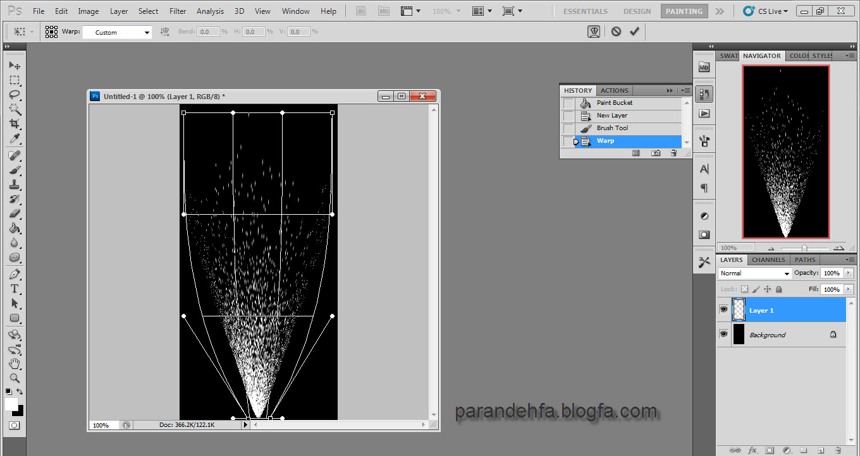Image resolution: width=860 pixels, height=456 pixels.
Task: Select the History Brush tool
Action: click(x=15, y=199)
